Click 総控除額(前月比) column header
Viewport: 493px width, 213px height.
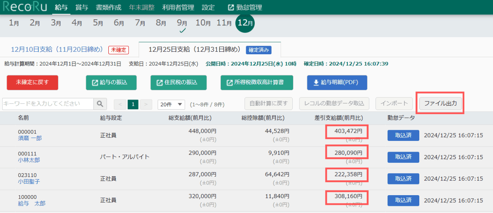[x=263, y=118]
